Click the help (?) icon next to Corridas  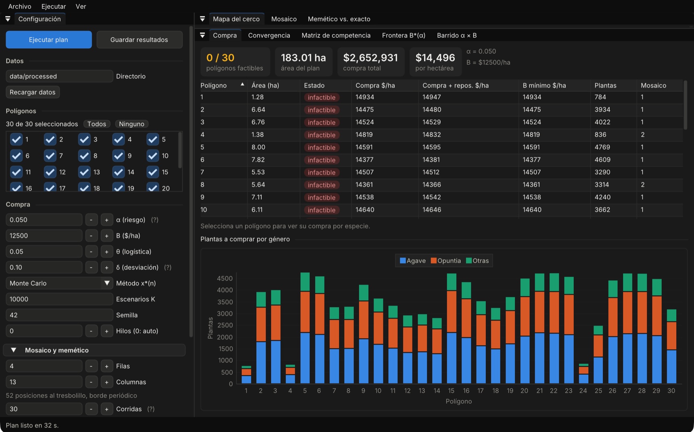tap(151, 409)
